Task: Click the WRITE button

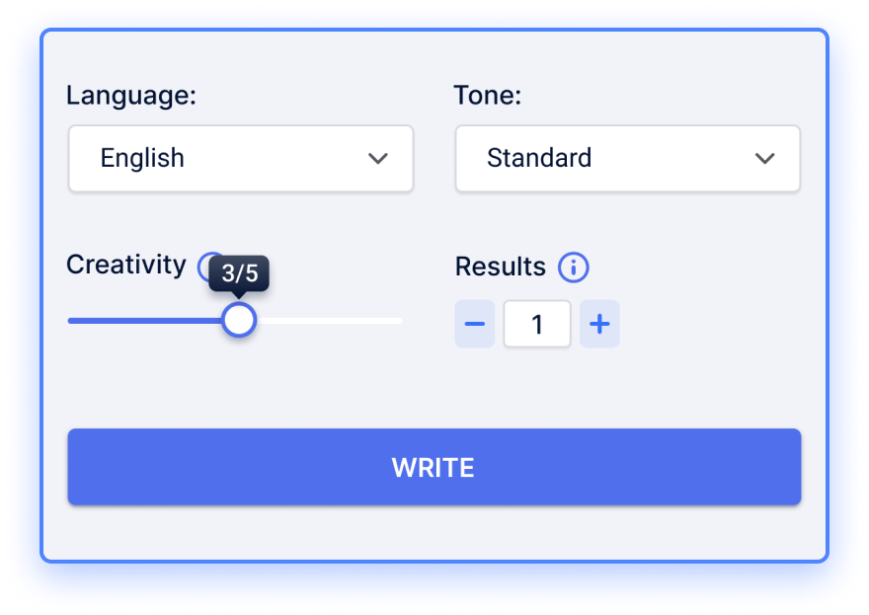Action: click(x=434, y=467)
